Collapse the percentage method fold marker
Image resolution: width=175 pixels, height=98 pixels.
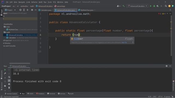click(48, 31)
